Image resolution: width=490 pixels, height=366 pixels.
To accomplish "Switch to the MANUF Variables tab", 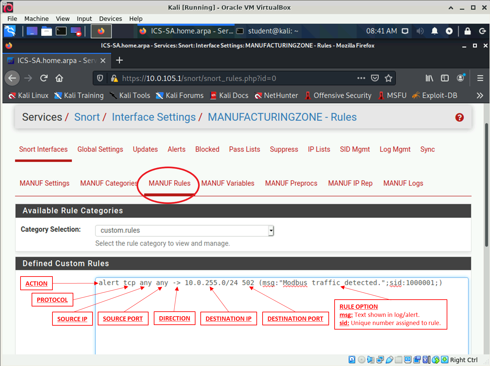I will point(227,183).
